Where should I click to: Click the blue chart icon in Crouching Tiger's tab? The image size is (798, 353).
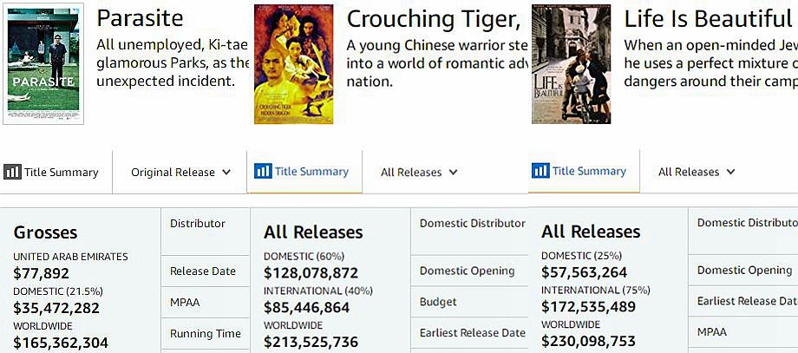pyautogui.click(x=263, y=171)
